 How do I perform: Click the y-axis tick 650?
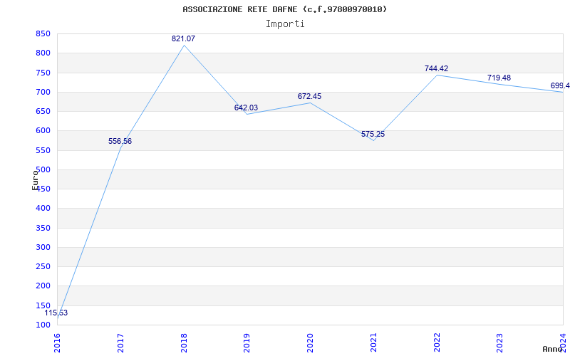(43, 112)
